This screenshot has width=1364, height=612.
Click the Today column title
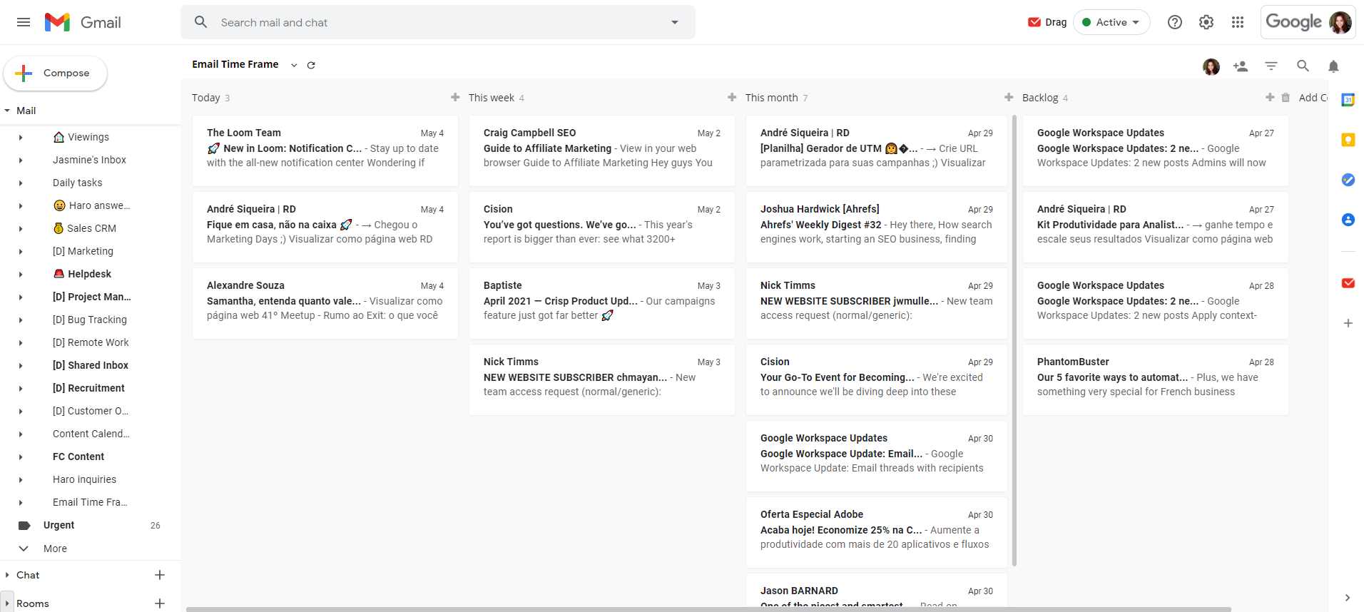205,98
